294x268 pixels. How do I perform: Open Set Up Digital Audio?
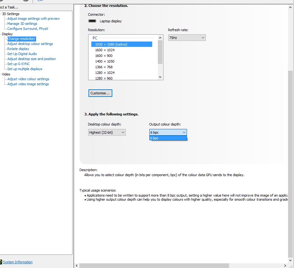(22, 54)
